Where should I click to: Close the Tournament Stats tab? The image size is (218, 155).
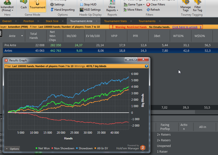click(x=131, y=21)
